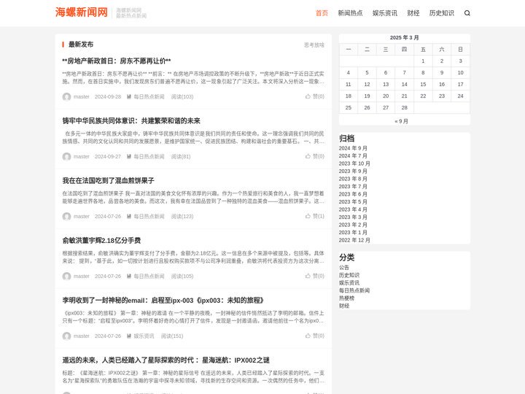Screen dimensions: 525x394
Task: Click category icon on 铸牢中华民族 post
Action: [129, 156]
